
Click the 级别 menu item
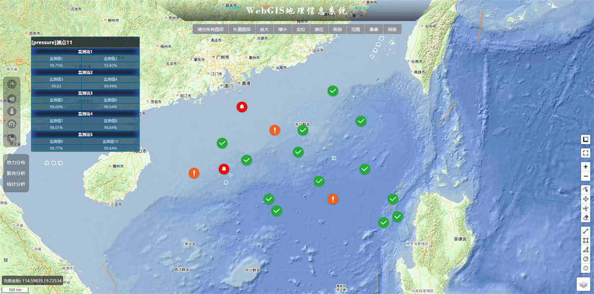(337, 29)
